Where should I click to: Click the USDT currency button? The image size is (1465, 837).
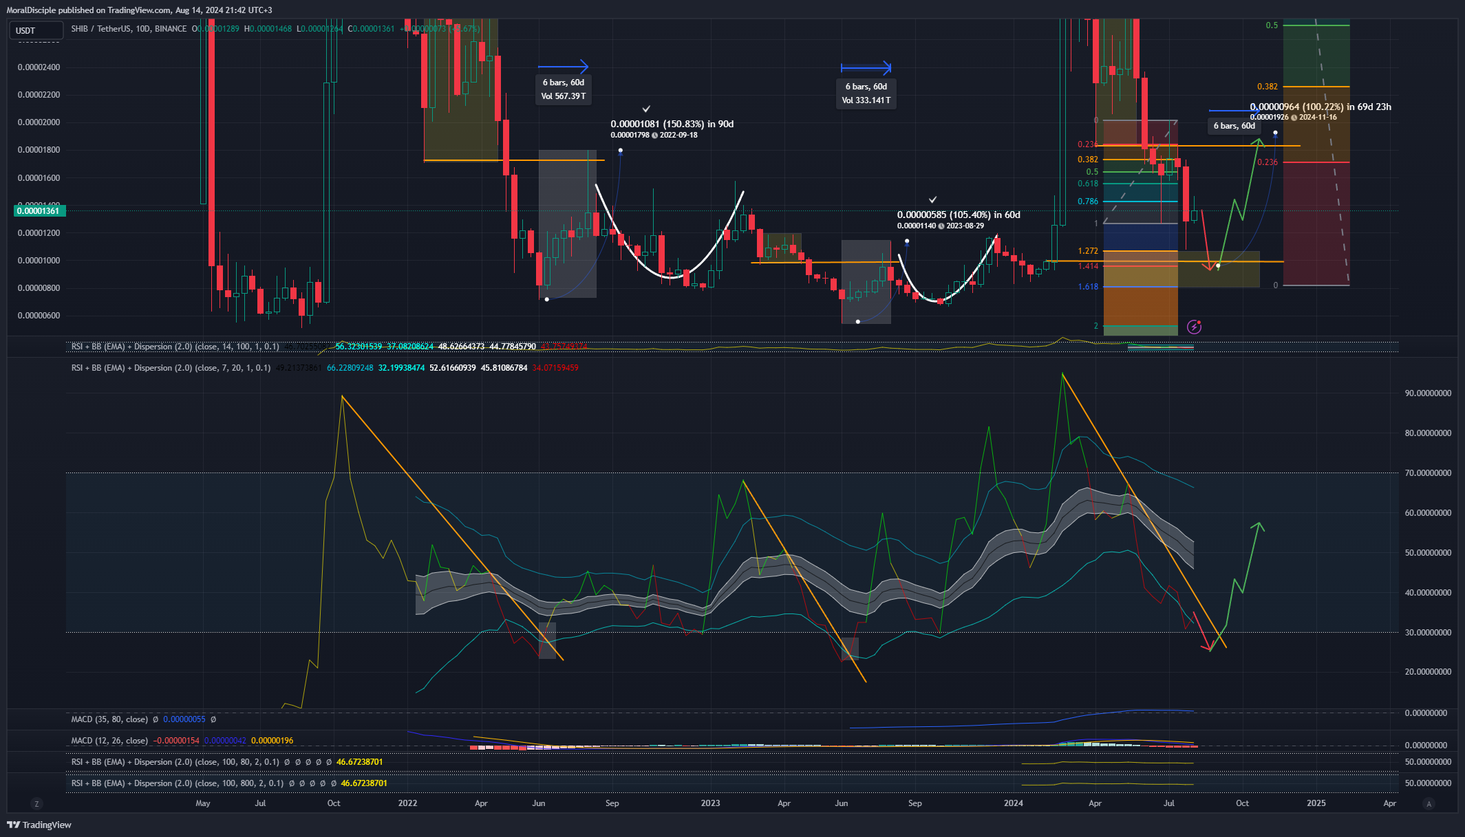(x=36, y=30)
